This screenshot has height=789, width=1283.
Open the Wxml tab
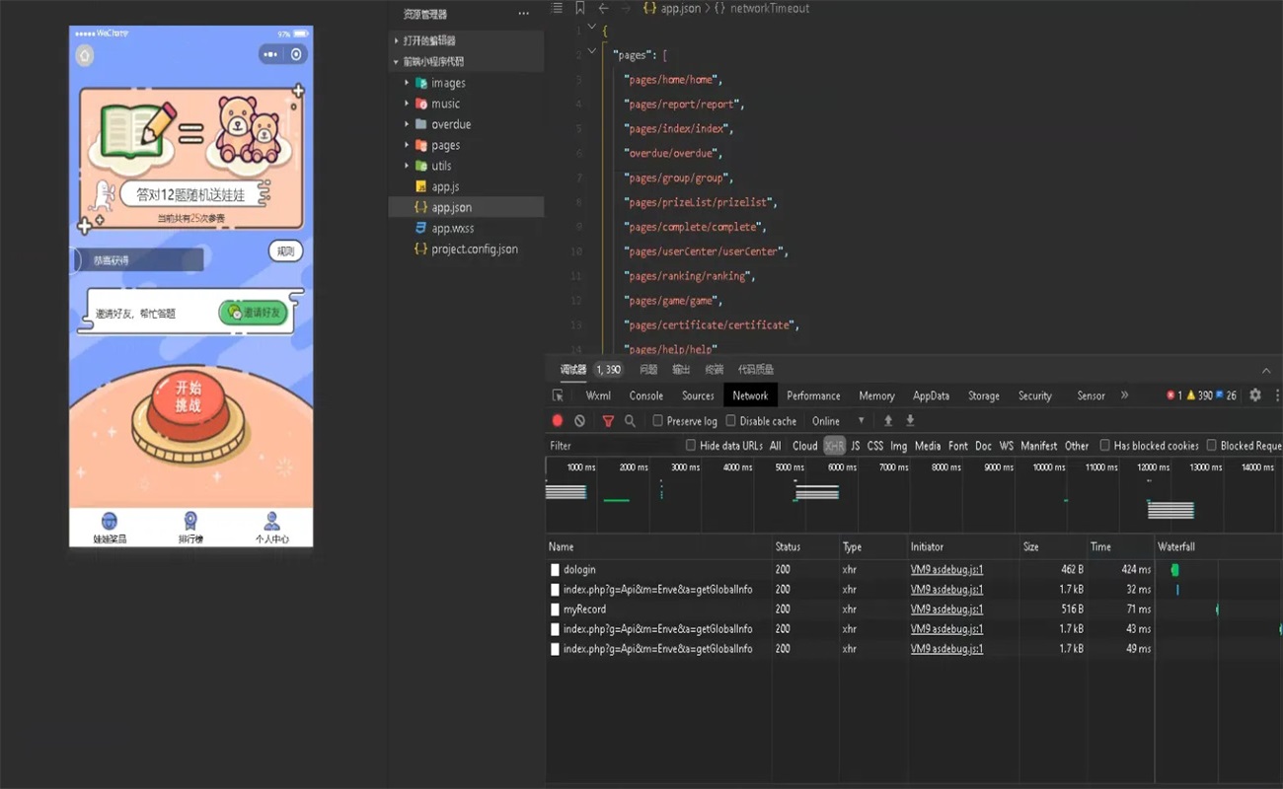(598, 395)
